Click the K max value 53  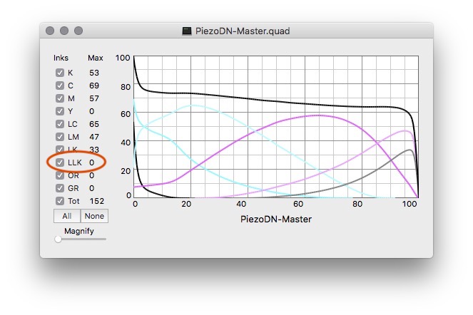(94, 73)
